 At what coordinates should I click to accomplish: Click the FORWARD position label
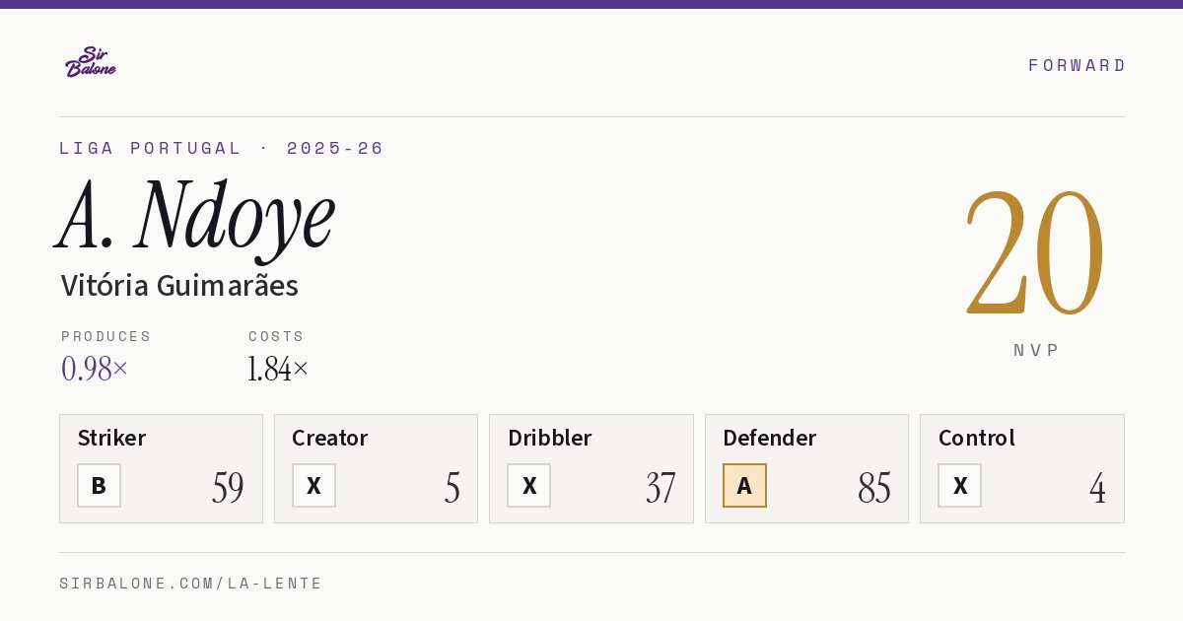click(x=1077, y=65)
